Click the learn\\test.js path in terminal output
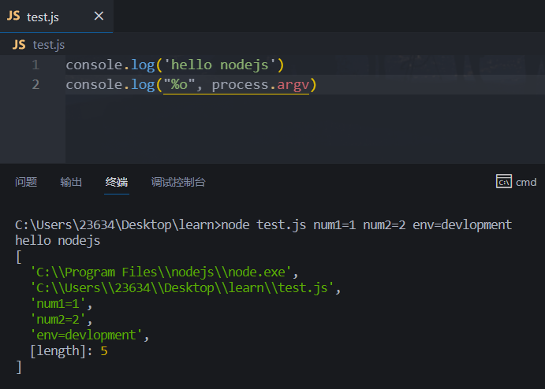 click(x=181, y=288)
